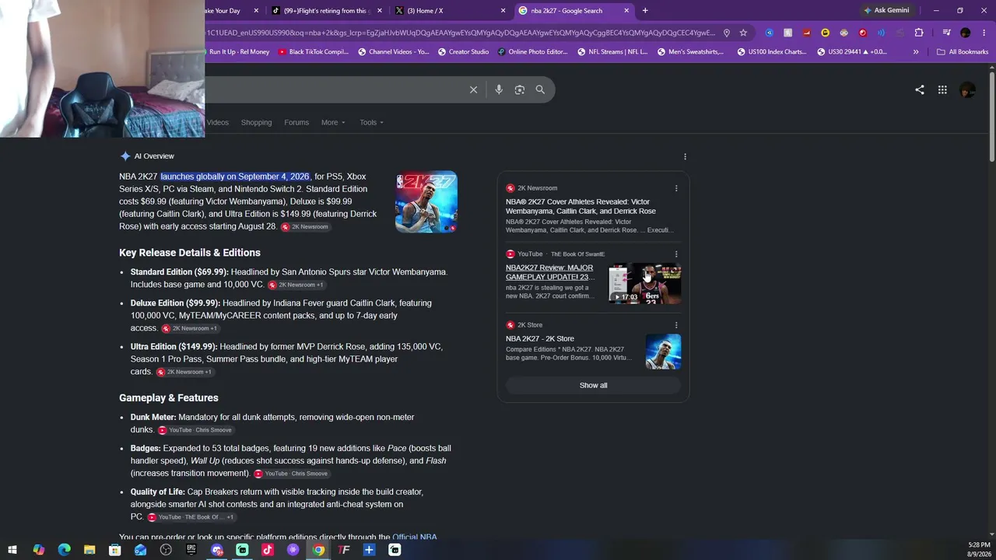996x560 pixels.
Task: Open the Chrome Extensions puzzle icon
Action: click(x=919, y=33)
